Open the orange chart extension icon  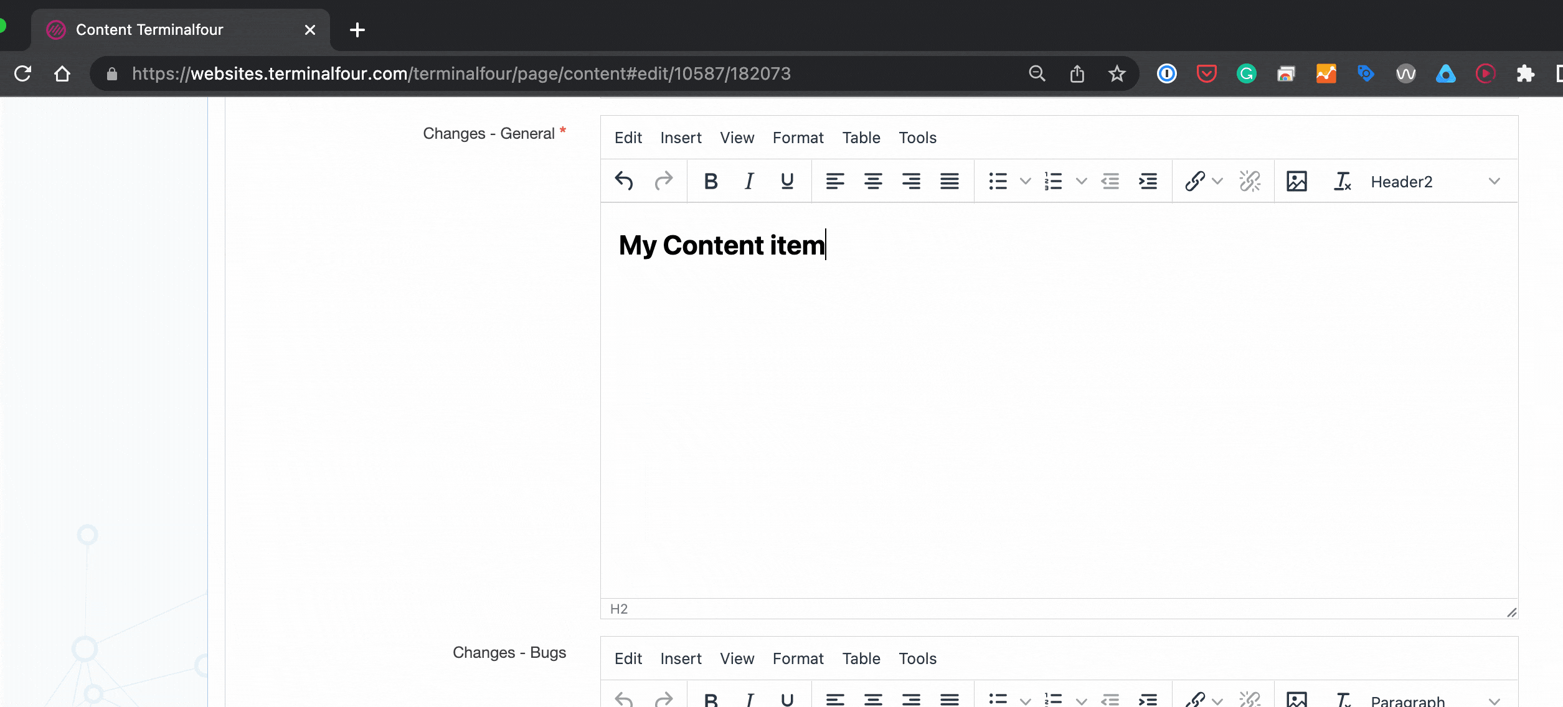click(x=1326, y=73)
